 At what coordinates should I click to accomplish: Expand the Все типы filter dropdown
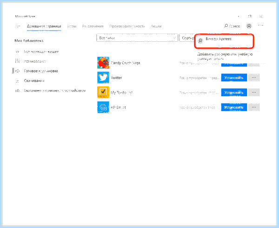(x=137, y=38)
